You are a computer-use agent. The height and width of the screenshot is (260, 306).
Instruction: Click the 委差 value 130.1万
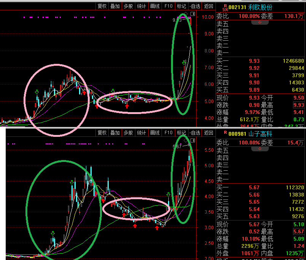tap(294, 16)
